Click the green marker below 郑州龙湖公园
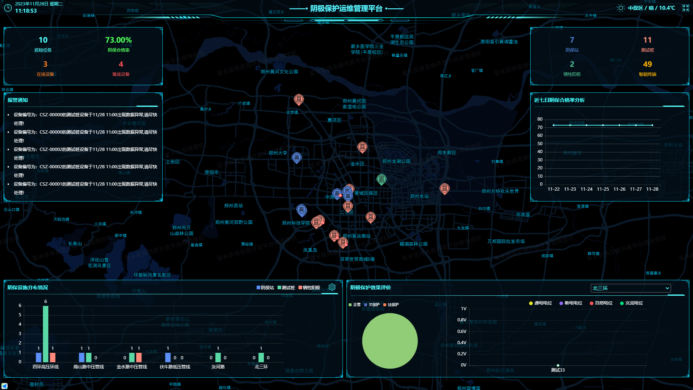 382,179
